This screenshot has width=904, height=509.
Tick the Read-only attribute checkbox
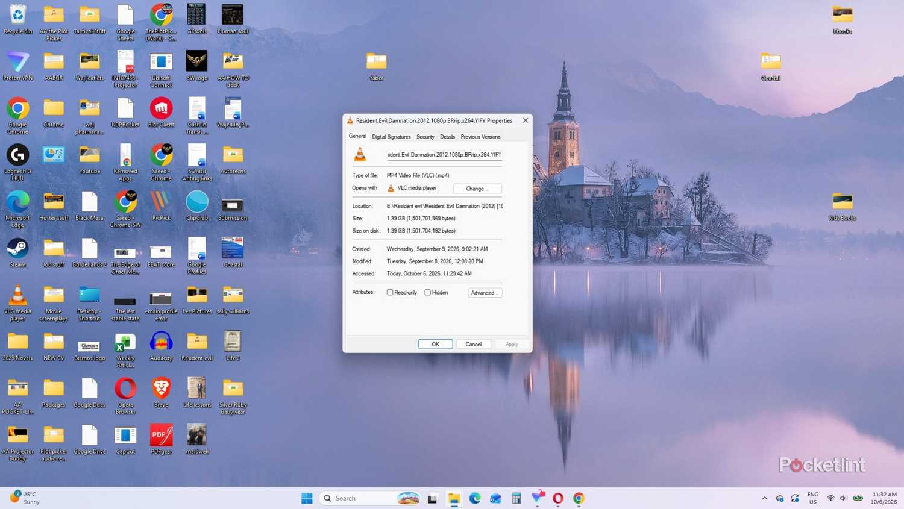pos(390,293)
